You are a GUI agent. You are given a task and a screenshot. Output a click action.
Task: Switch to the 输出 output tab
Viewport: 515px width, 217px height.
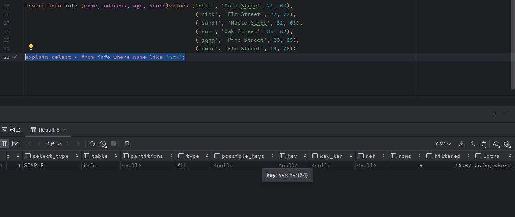click(x=11, y=130)
